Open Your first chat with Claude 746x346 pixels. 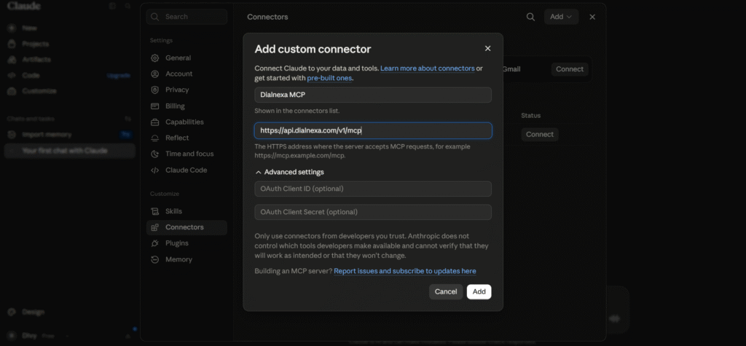(x=69, y=151)
